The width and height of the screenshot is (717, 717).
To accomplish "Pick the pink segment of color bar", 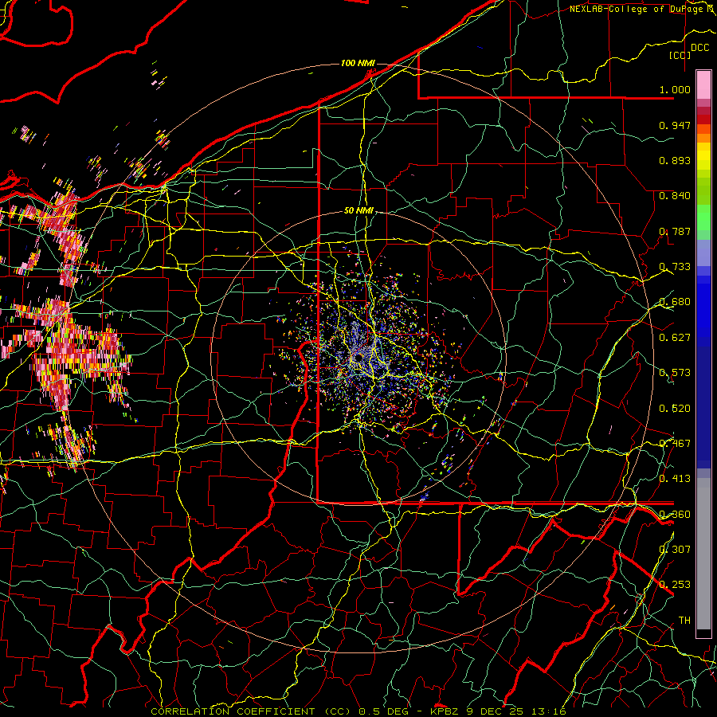I will point(703,84).
